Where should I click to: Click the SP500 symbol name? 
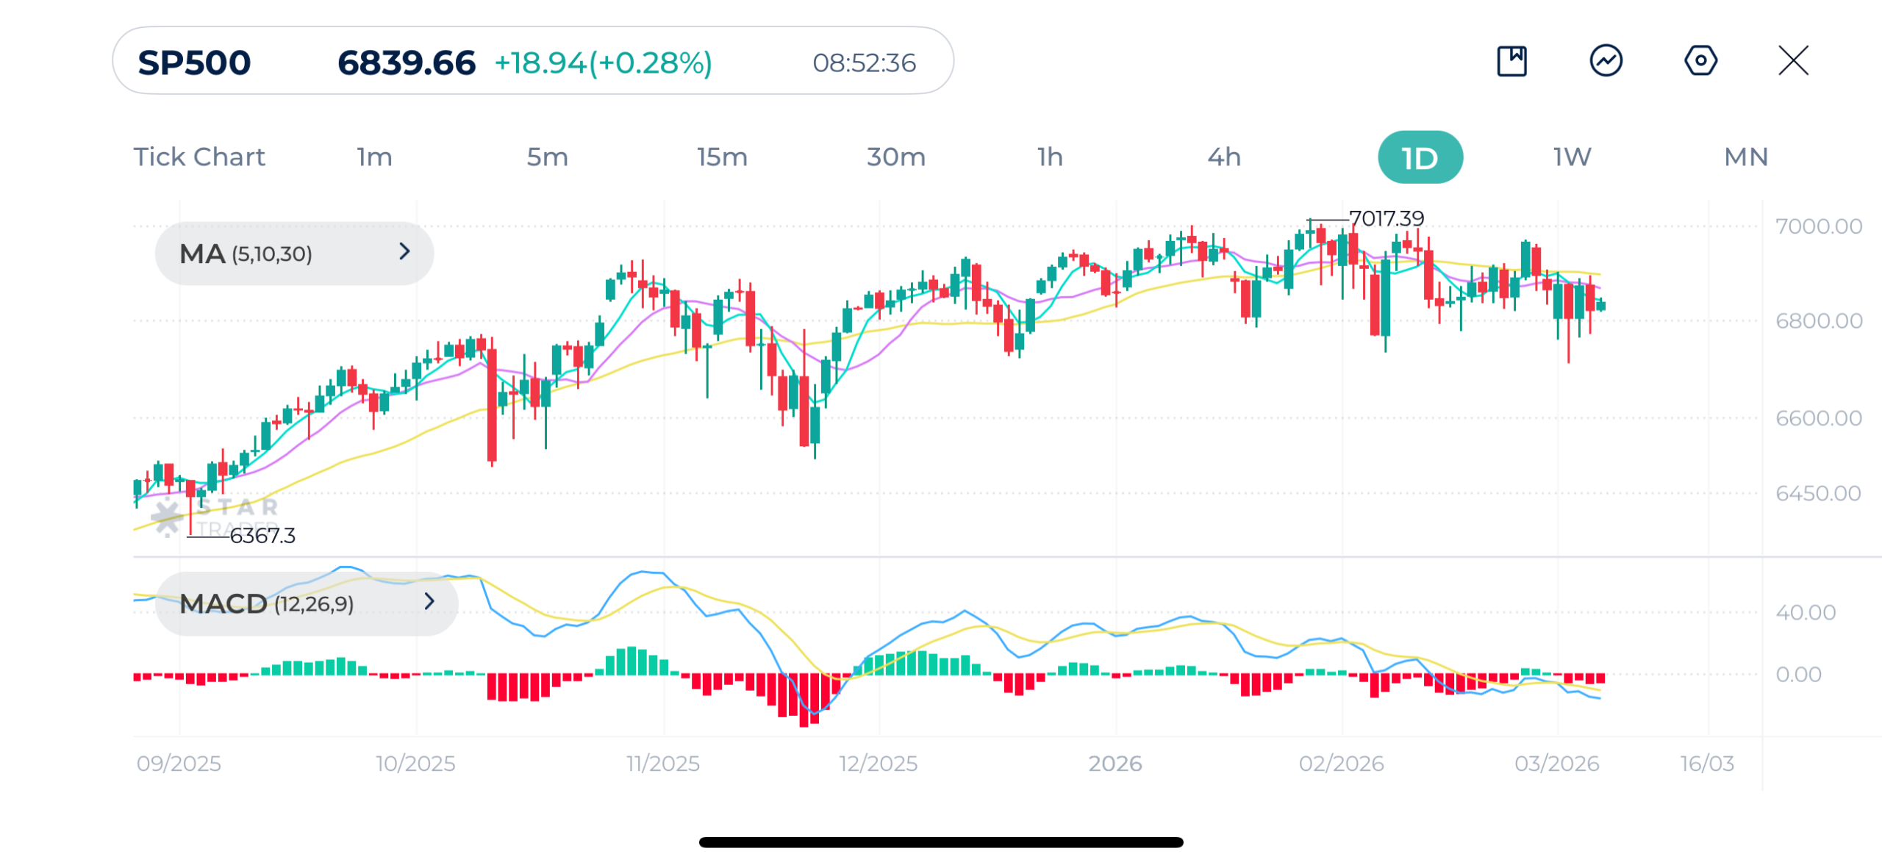(193, 62)
